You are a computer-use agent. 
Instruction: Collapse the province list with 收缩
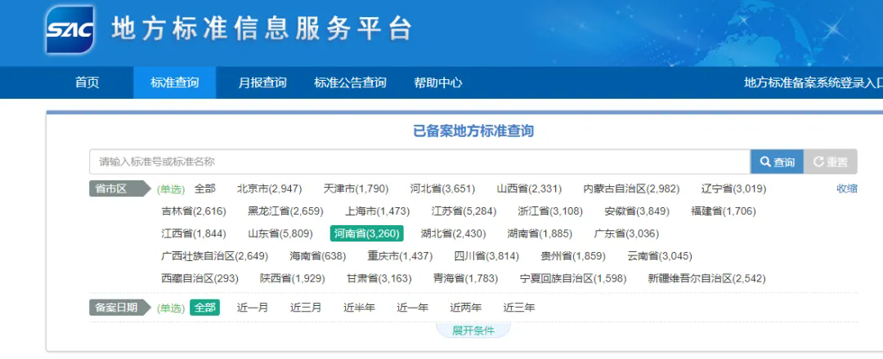point(846,188)
